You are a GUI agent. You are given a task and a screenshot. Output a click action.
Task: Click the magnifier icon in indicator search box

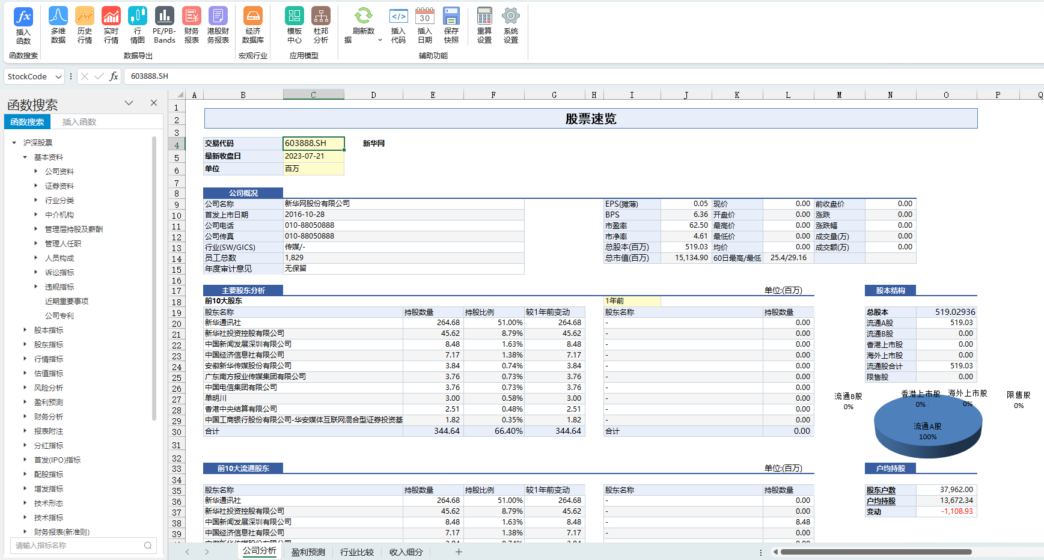pyautogui.click(x=148, y=546)
